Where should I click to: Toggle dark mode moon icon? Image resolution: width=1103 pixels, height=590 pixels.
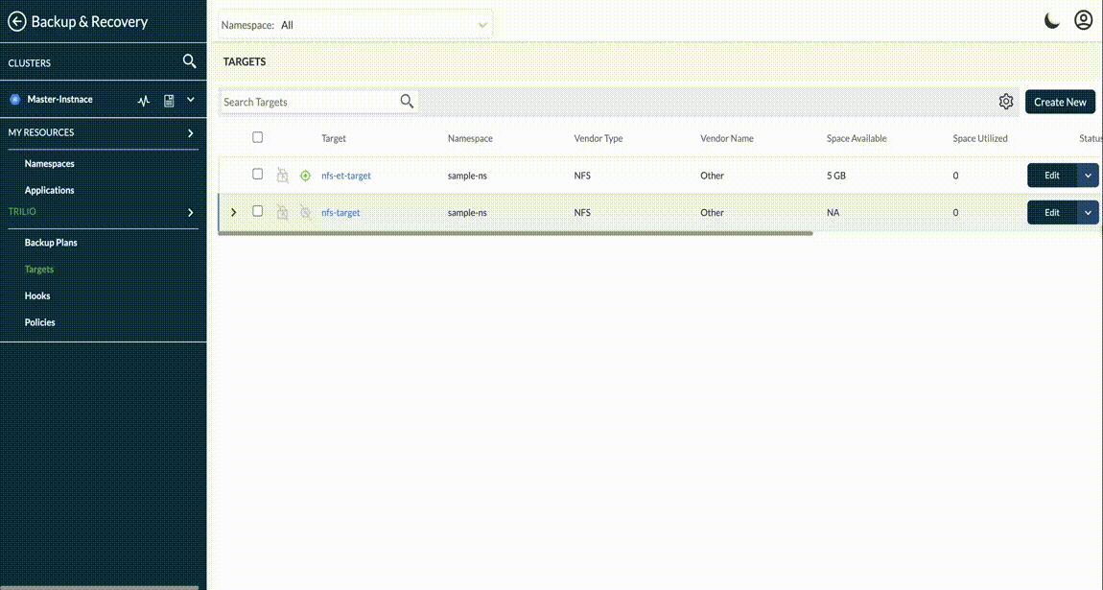tap(1052, 21)
